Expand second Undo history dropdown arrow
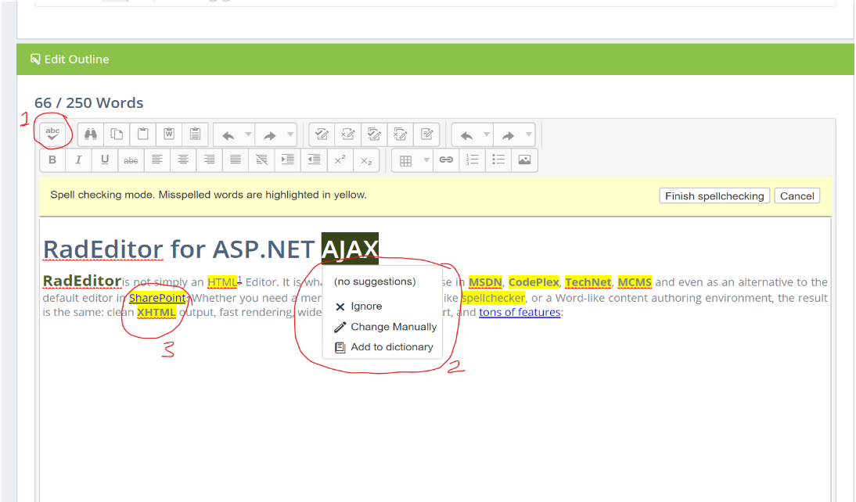The image size is (856, 502). 487,134
